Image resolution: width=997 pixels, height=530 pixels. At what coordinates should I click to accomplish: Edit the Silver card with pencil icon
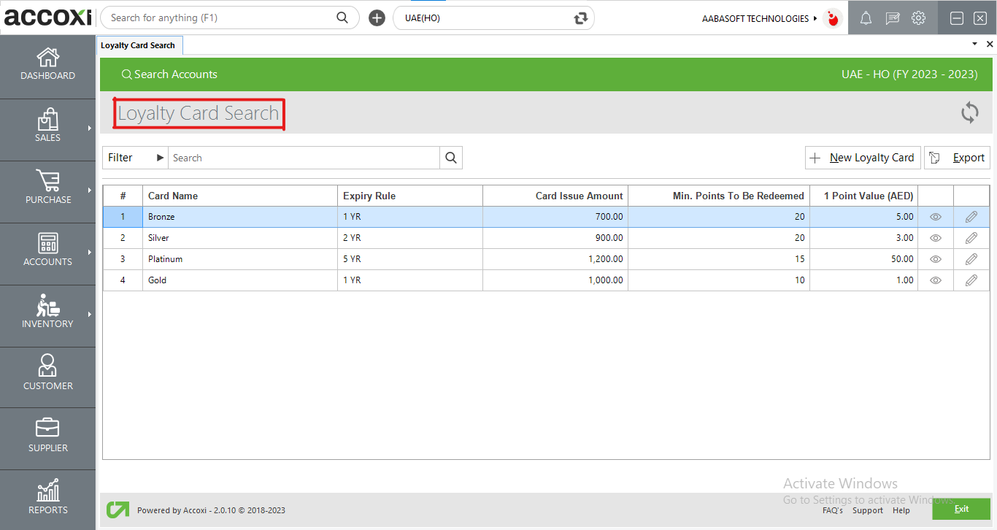pos(971,238)
